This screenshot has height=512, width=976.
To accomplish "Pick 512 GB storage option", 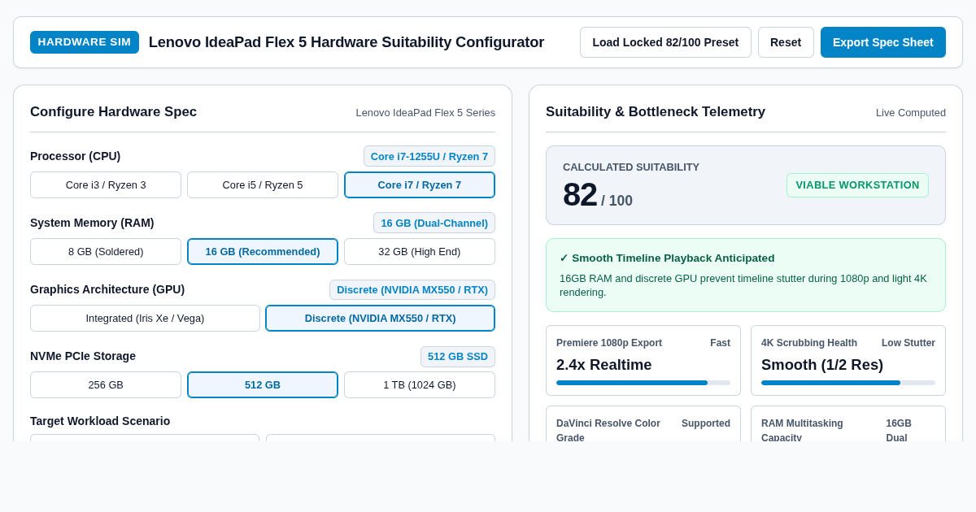I will (x=263, y=384).
